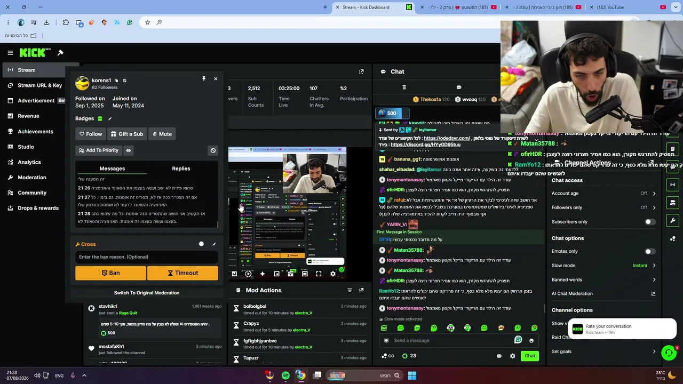Click Switch To Original Moderation
683x384 pixels.
(147, 293)
